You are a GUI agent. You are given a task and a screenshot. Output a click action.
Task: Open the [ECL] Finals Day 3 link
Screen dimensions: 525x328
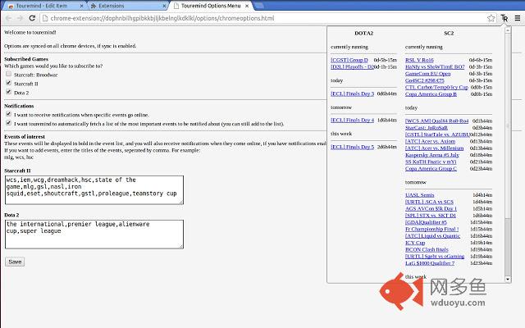352,93
